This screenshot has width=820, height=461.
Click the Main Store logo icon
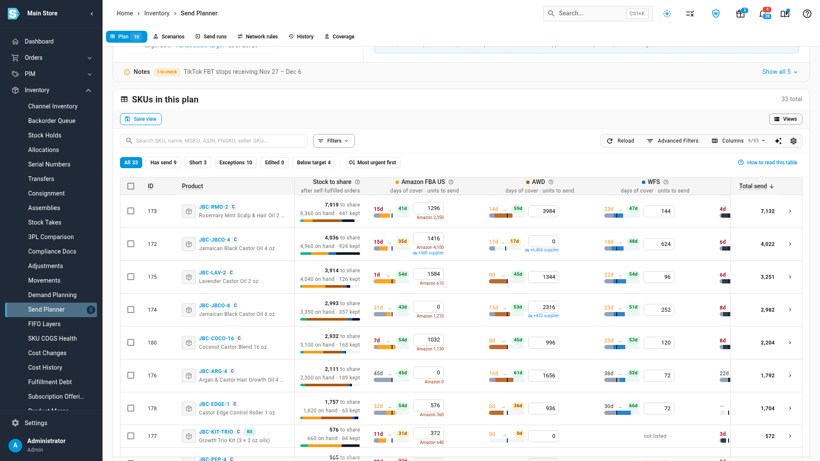pyautogui.click(x=14, y=14)
